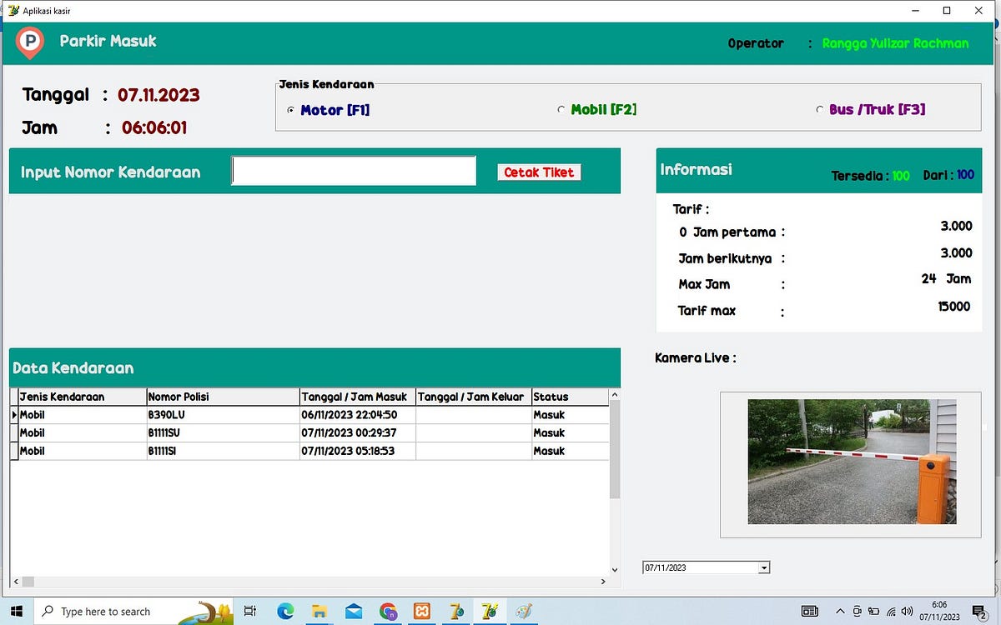Open the notifications Action Center icon

[981, 611]
